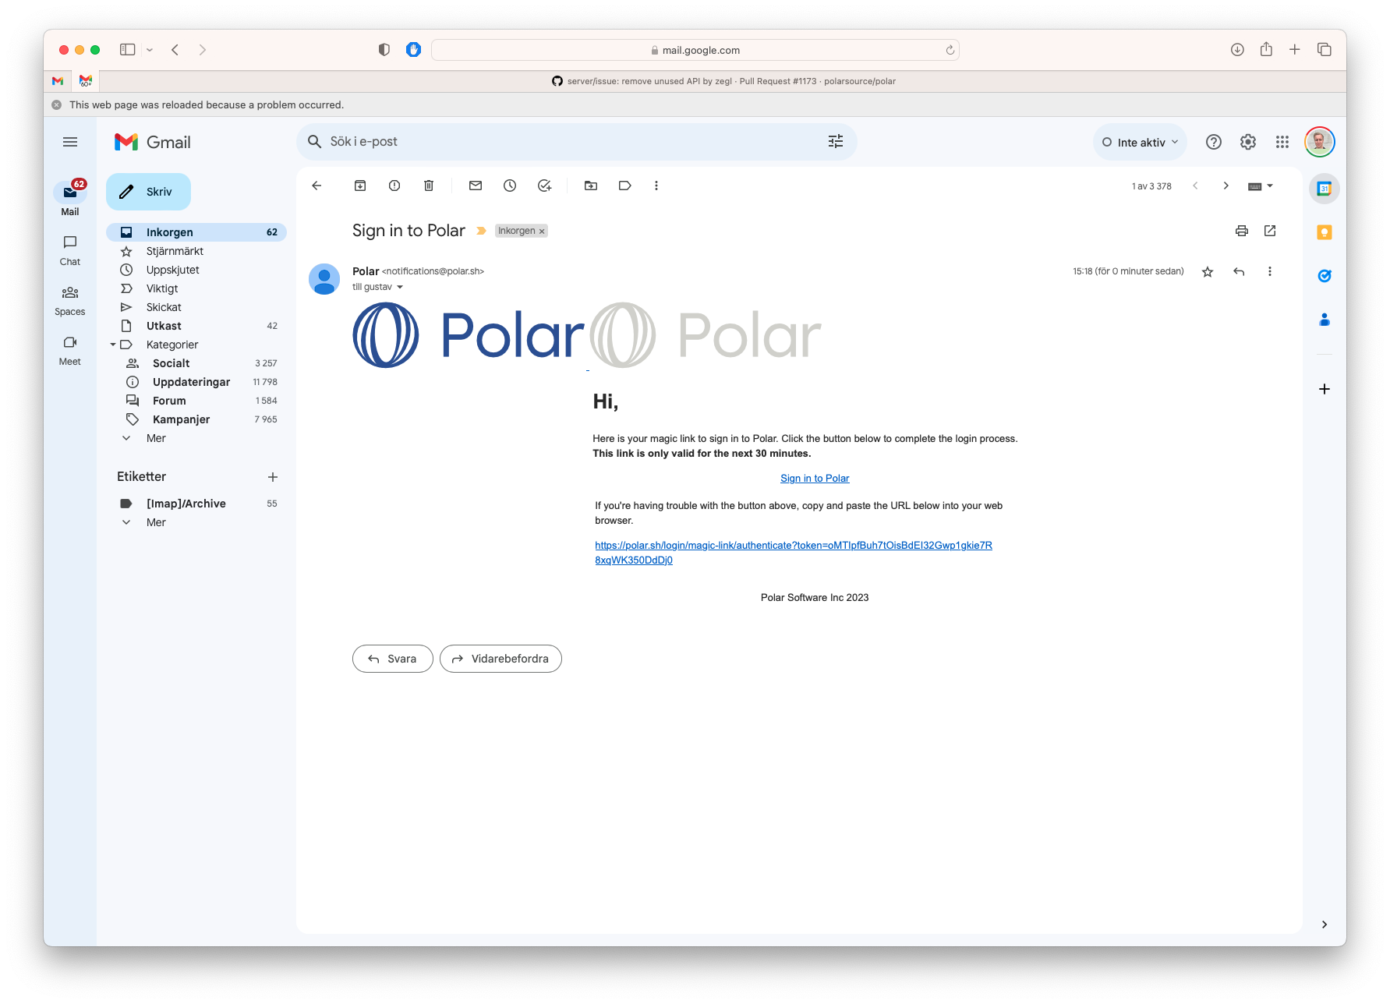Archive the email using the archive icon

point(359,186)
